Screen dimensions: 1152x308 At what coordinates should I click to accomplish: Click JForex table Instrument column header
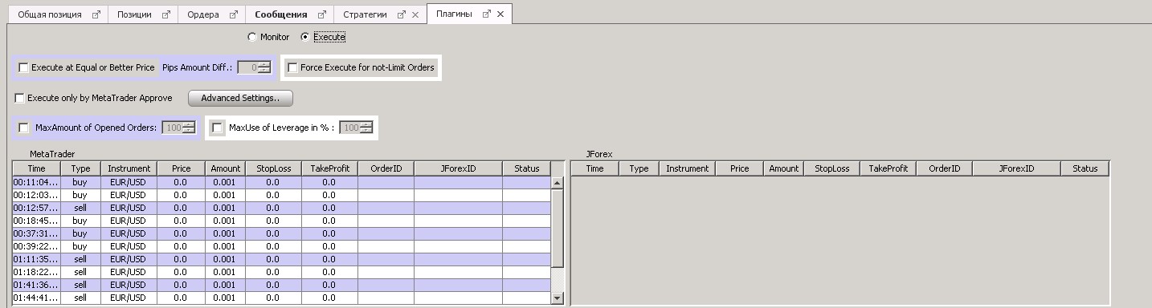pos(687,168)
